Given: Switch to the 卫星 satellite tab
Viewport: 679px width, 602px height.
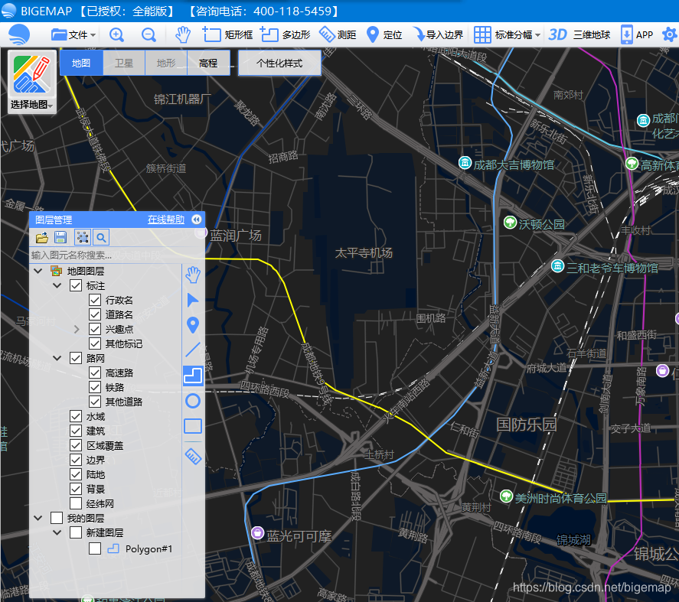Looking at the screenshot, I should tap(124, 63).
